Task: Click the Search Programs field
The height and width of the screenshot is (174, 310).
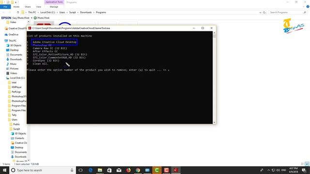Action: coord(288,13)
